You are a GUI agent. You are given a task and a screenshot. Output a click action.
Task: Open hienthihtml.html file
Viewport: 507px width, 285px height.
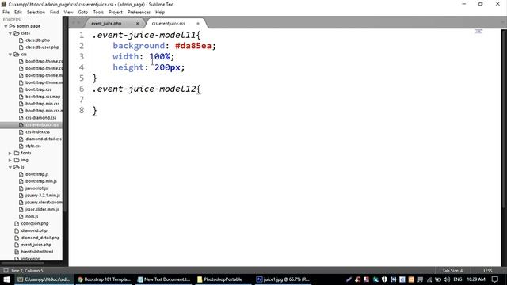click(37, 252)
